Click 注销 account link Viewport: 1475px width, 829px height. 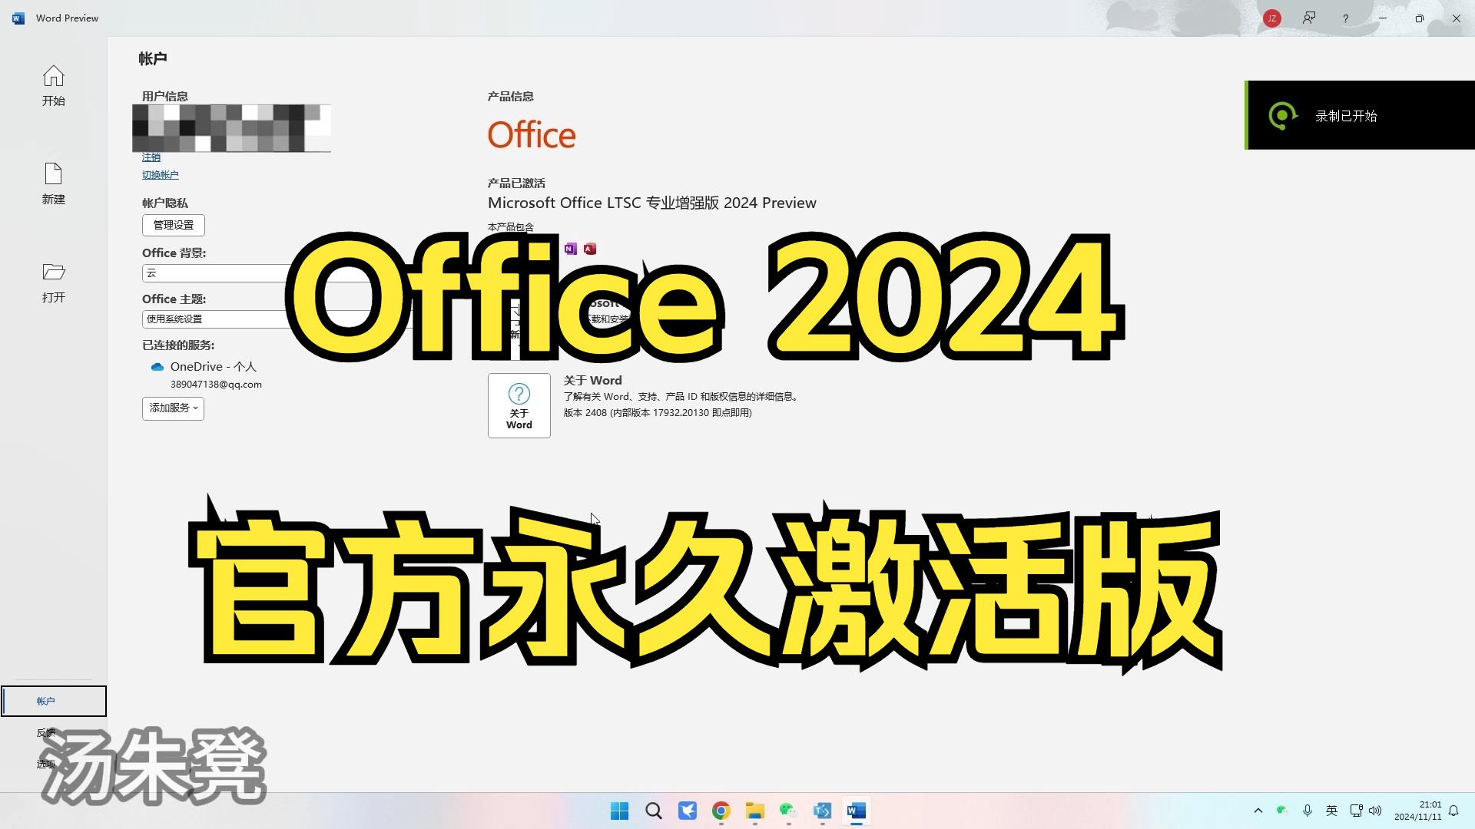pos(152,157)
